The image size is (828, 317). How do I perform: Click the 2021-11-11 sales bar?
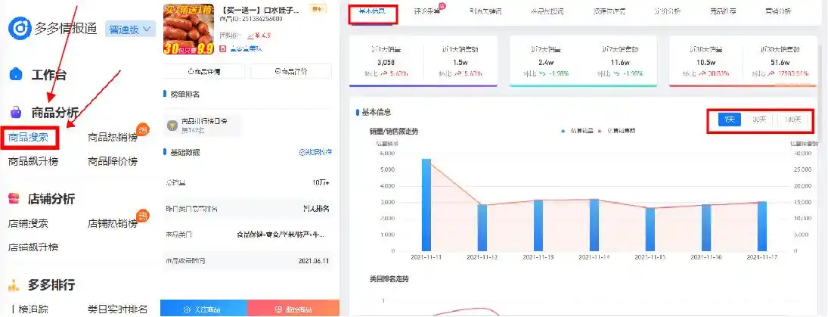click(x=426, y=205)
